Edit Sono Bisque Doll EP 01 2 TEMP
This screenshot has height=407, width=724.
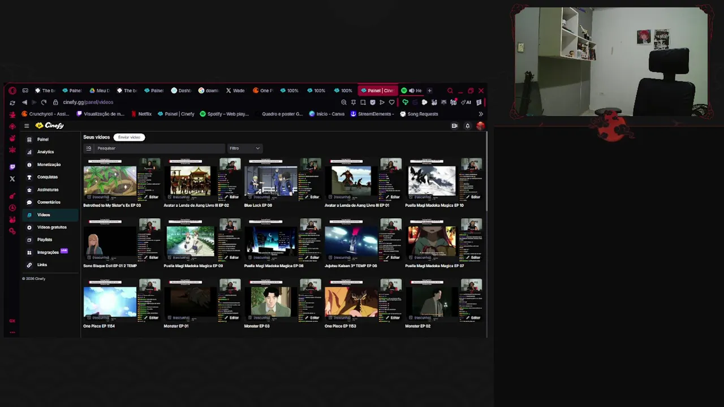[x=150, y=257]
